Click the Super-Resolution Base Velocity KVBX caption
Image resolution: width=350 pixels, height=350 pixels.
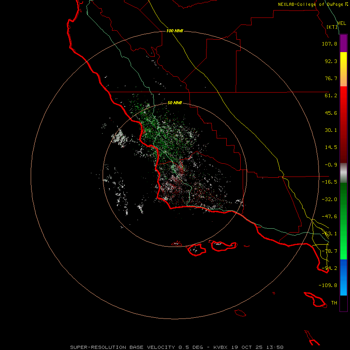(177, 347)
